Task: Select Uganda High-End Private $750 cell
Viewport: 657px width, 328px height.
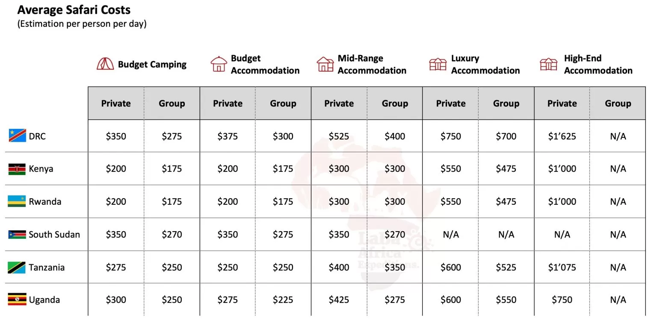Action: pos(562,300)
